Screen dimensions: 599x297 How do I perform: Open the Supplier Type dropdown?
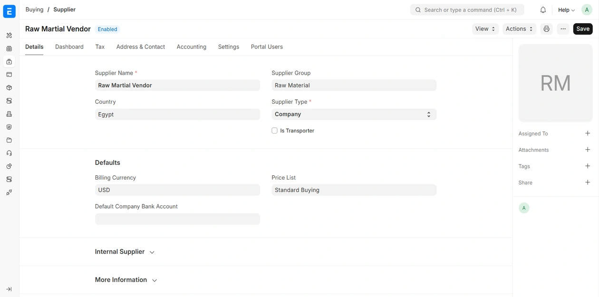point(354,115)
